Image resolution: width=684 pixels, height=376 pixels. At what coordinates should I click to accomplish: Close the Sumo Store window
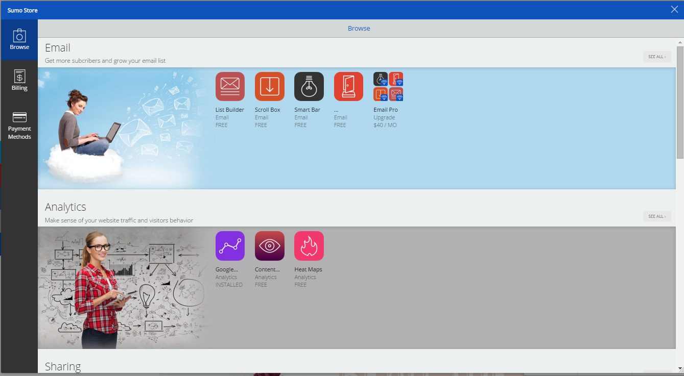(x=674, y=9)
